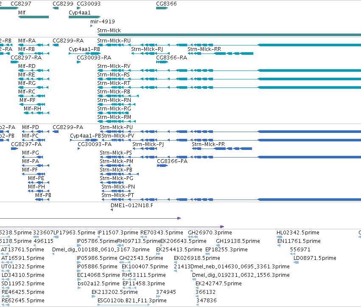Select the Cyp4aa1 gene bar
Image resolution: width=361 pixels, height=307 pixels.
click(85, 17)
